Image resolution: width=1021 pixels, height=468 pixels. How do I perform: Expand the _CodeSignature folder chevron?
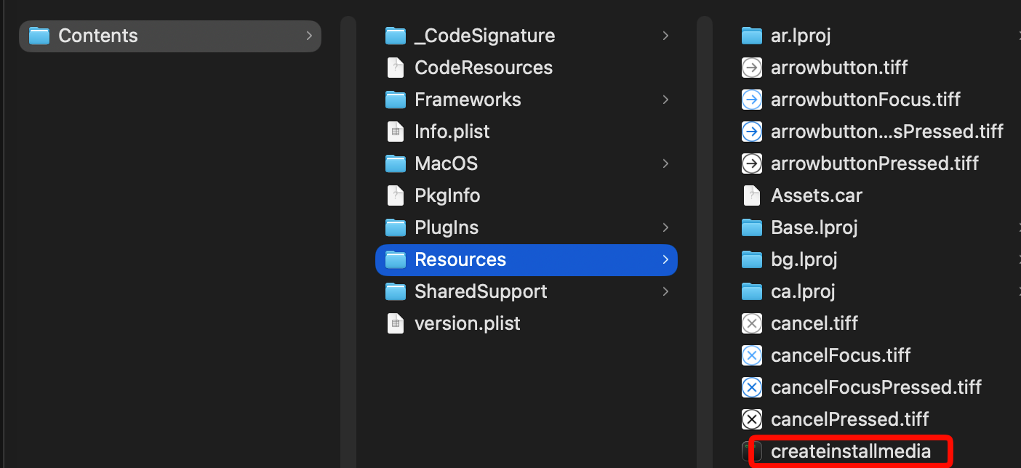[x=665, y=36]
